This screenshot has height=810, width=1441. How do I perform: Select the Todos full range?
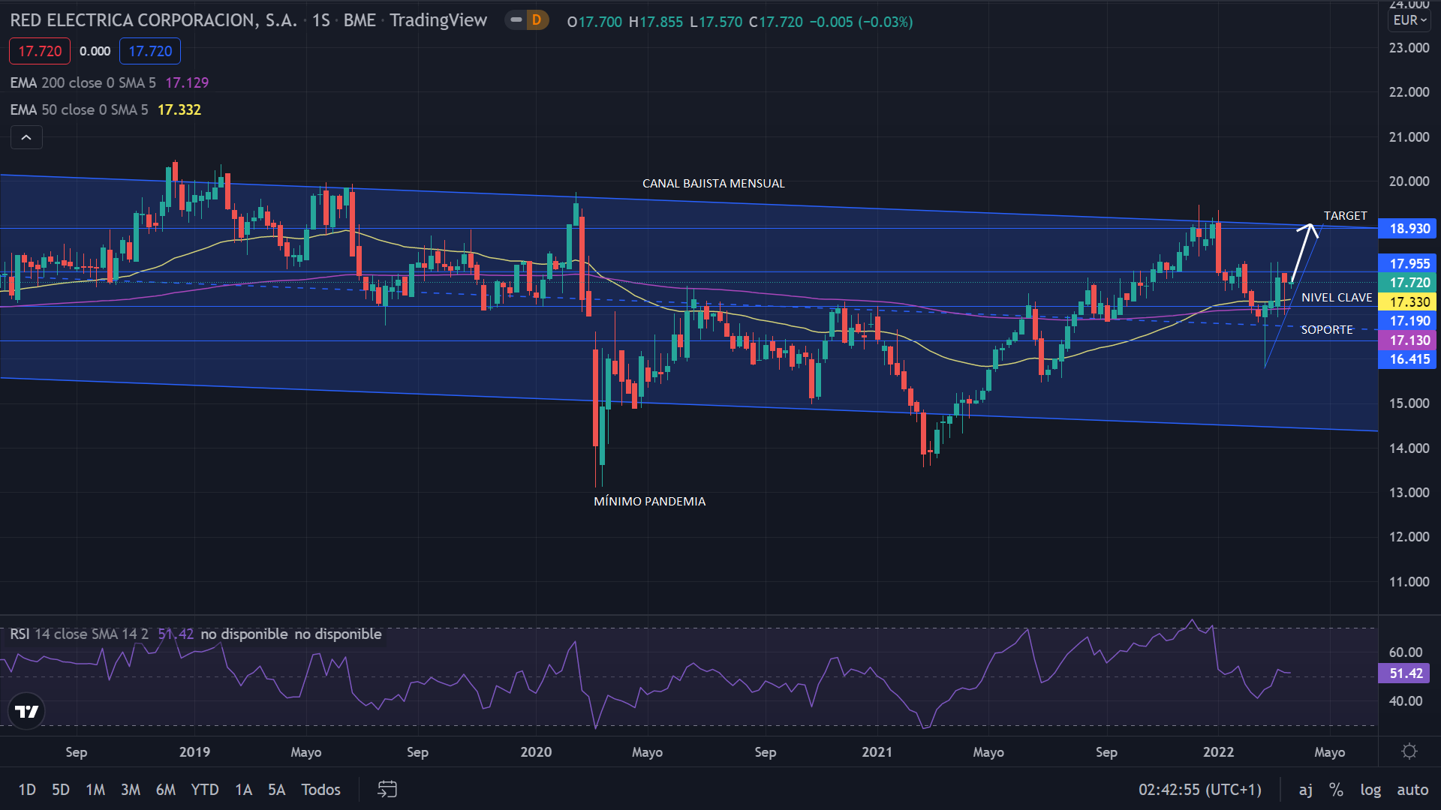320,790
